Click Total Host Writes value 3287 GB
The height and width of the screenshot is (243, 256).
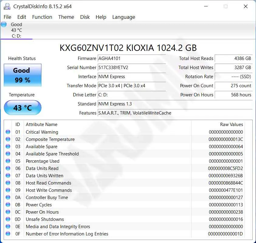[234, 68]
